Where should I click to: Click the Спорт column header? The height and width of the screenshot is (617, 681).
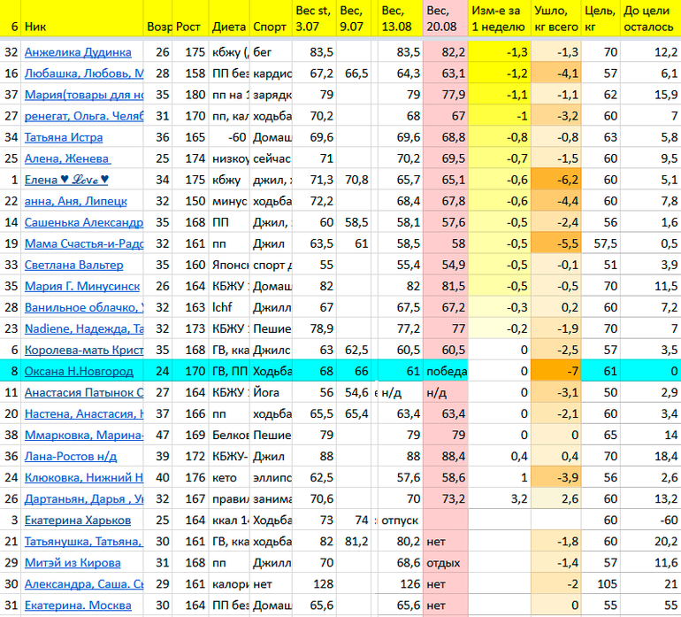tap(270, 27)
